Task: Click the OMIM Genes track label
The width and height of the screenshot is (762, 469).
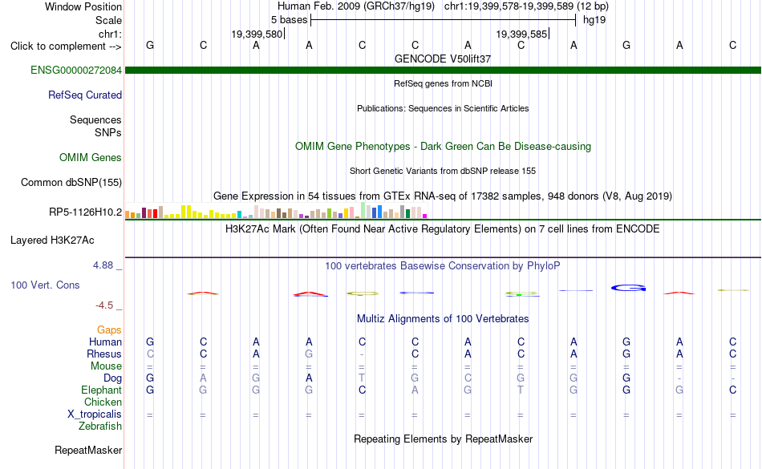Action: pyautogui.click(x=90, y=157)
